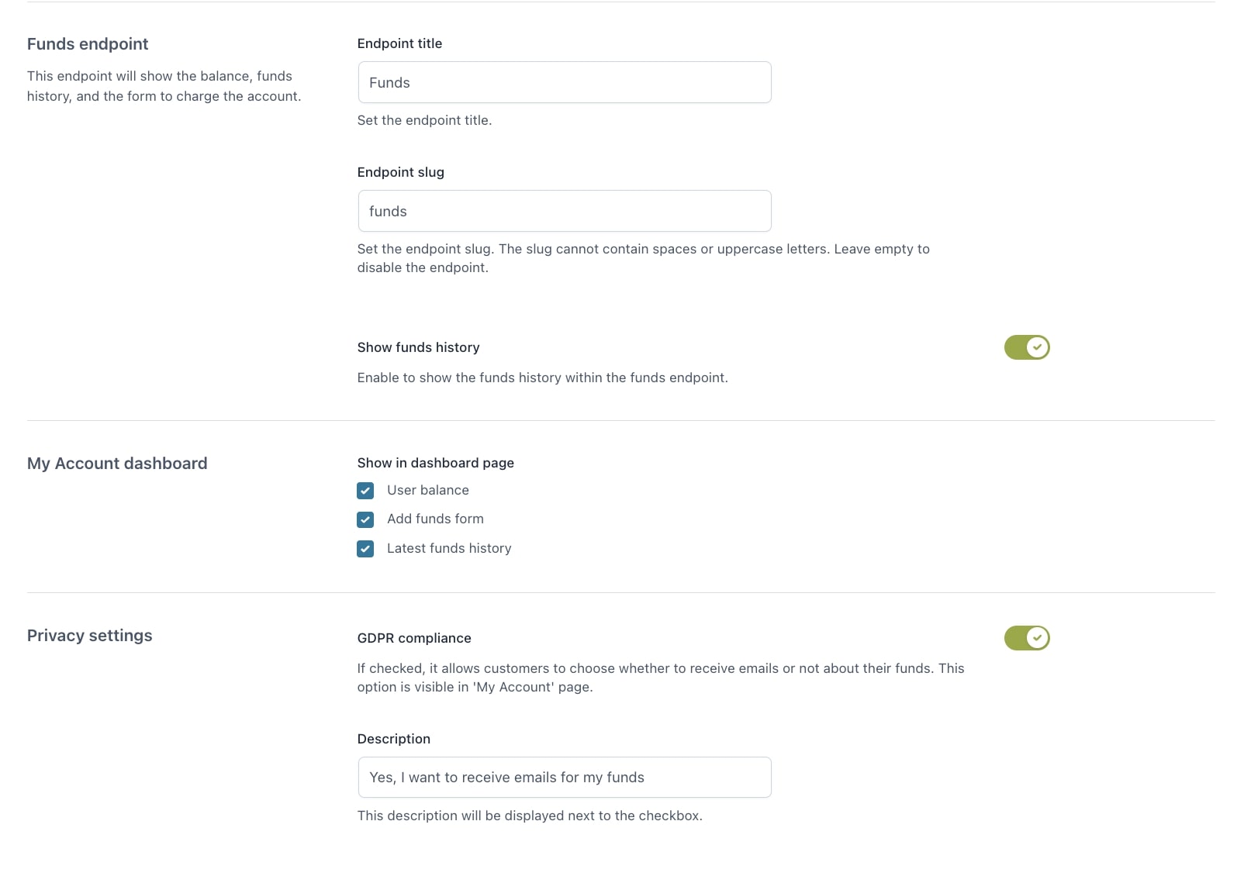Focus the Endpoint slug text box
Image resolution: width=1244 pixels, height=890 pixels.
point(564,211)
